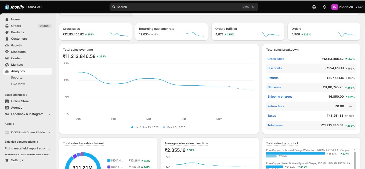Click the search magnifier icon
The height and width of the screenshot is (169, 365).
click(x=114, y=7)
